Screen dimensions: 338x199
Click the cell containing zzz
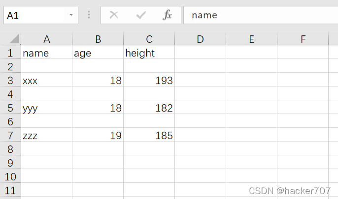47,135
